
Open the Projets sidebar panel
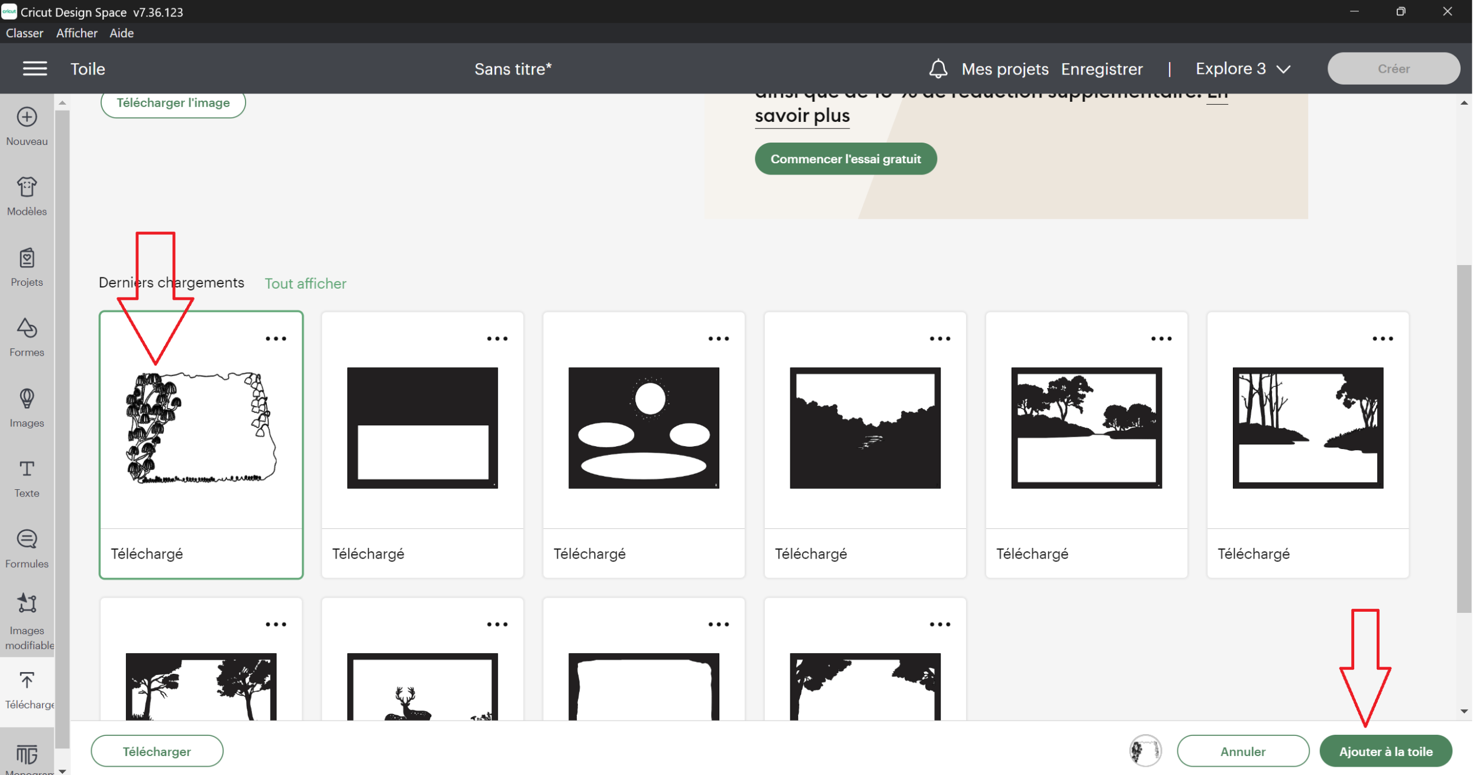[x=27, y=267]
